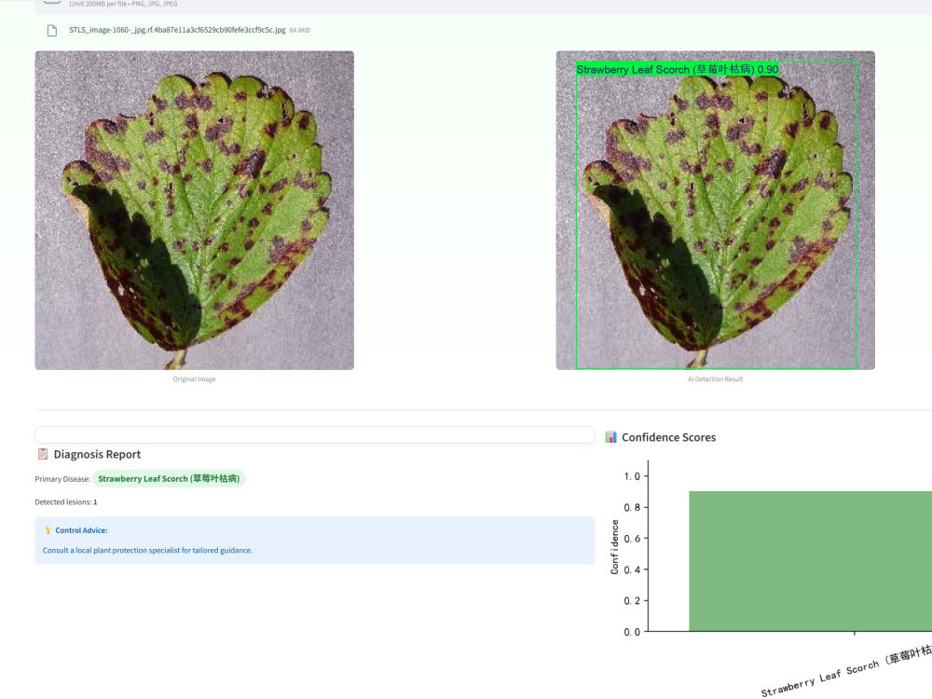The image size is (932, 699).
Task: Click the Strawberry Leaf Scorch x-axis label
Action: tap(846, 671)
